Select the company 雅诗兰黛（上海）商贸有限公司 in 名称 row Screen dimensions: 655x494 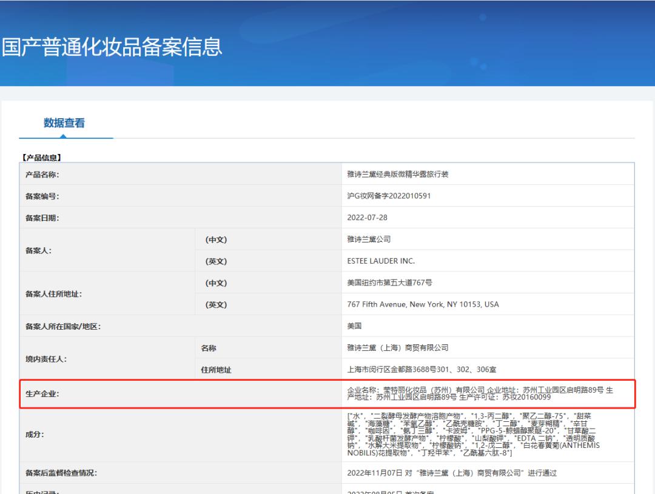point(398,348)
